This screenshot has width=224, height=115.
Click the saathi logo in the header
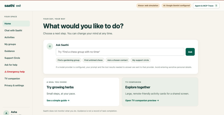point(13,6)
